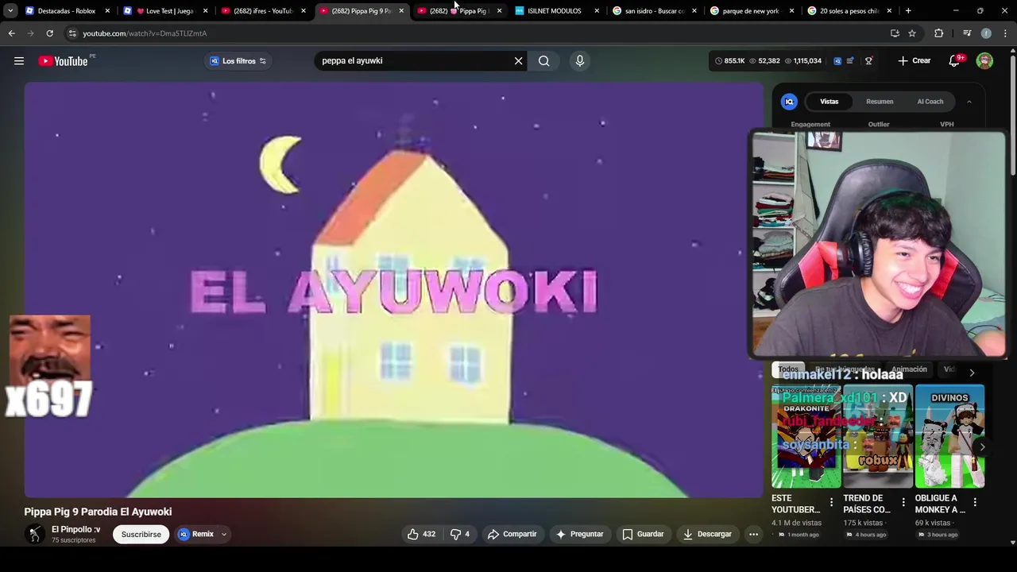Open options for 'OBLIGUE A MONKEY A...' video
The image size is (1017, 572).
975,502
